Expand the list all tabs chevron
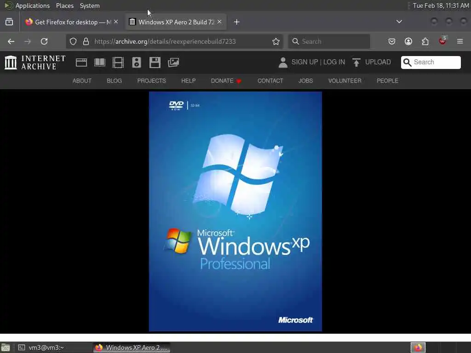 click(x=399, y=22)
